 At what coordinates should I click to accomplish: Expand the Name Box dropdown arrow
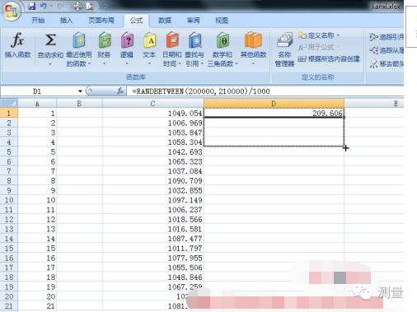80,91
